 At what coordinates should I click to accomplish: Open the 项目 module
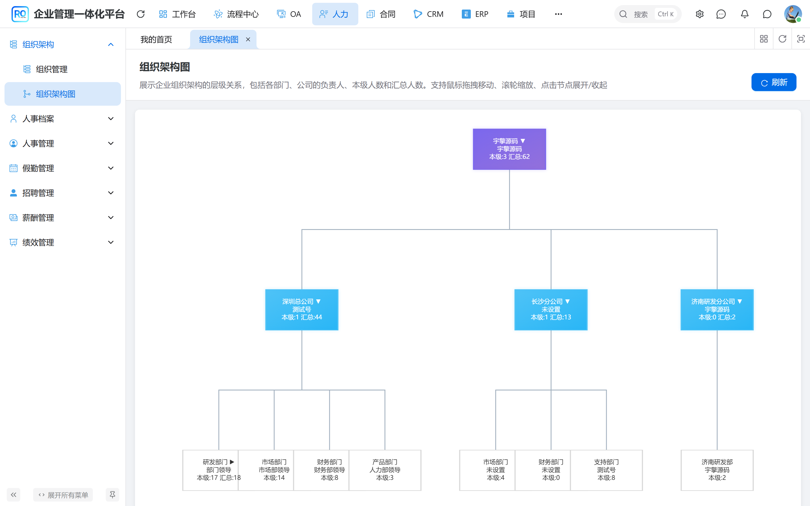pos(521,14)
